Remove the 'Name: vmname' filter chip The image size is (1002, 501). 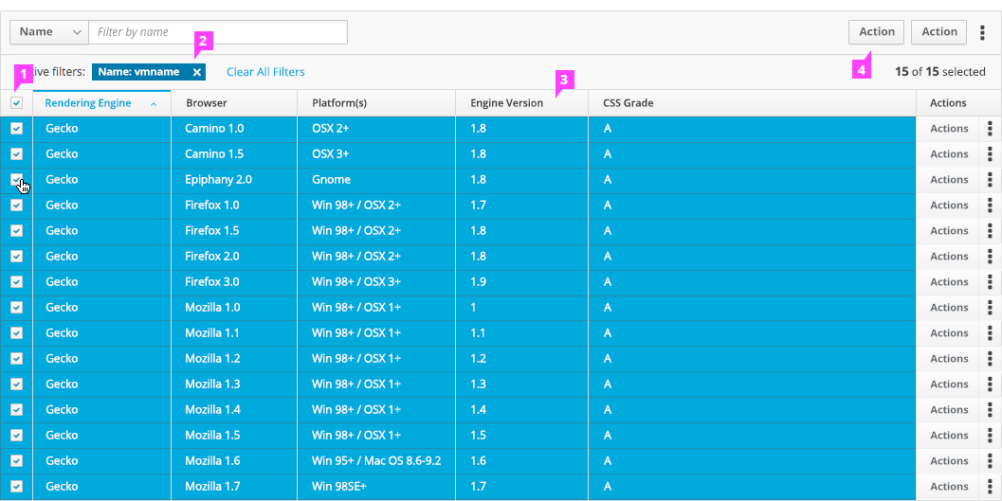(196, 72)
